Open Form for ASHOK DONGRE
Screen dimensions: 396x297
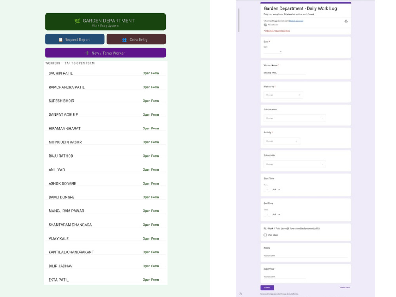coord(151,183)
